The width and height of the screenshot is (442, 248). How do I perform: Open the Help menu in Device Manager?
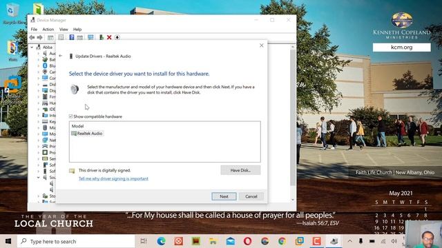(x=77, y=29)
